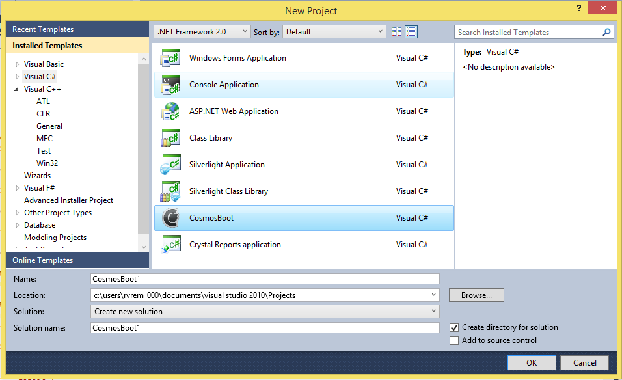The width and height of the screenshot is (622, 380).
Task: Select Advanced Installer Project in tree
Action: 68,200
